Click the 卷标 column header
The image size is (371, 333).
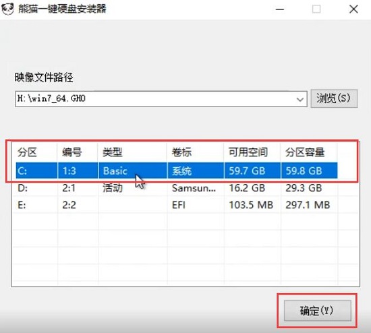(196, 152)
